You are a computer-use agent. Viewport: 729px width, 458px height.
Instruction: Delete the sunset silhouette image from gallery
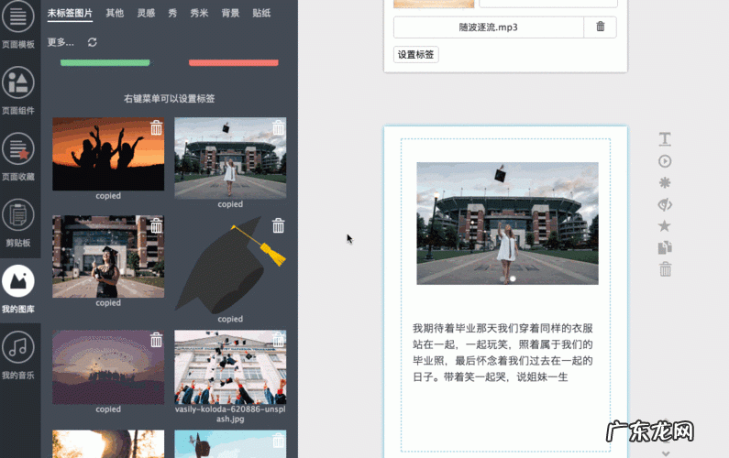click(157, 127)
